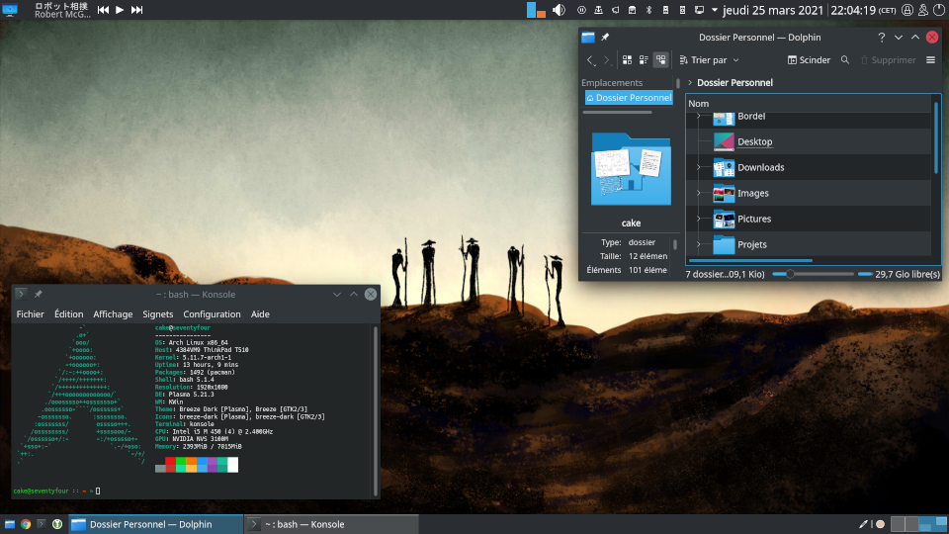Launch Chrome from the taskbar
This screenshot has width=949, height=534.
(x=26, y=524)
